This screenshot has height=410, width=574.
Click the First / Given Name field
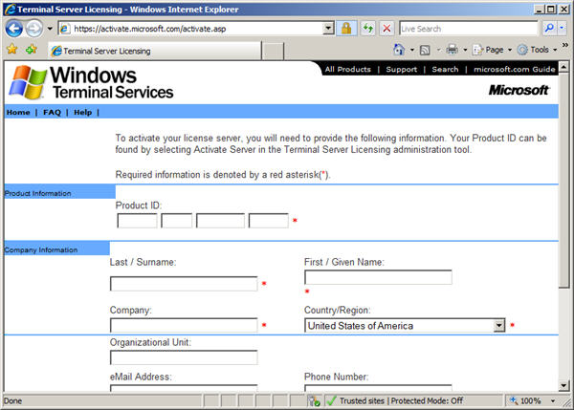[378, 277]
